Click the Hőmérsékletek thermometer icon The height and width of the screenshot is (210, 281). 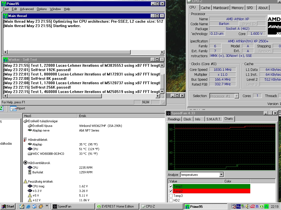coord(25,140)
